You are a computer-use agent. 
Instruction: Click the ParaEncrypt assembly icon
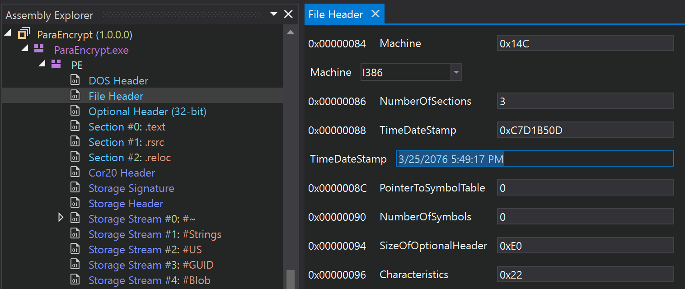[24, 34]
